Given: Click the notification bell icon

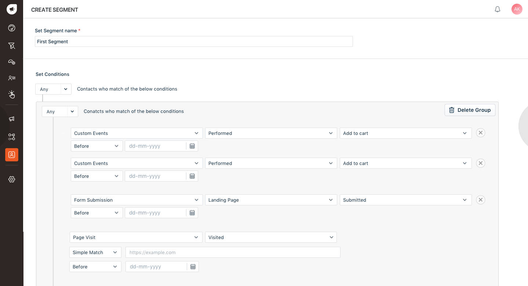Looking at the screenshot, I should (x=498, y=10).
